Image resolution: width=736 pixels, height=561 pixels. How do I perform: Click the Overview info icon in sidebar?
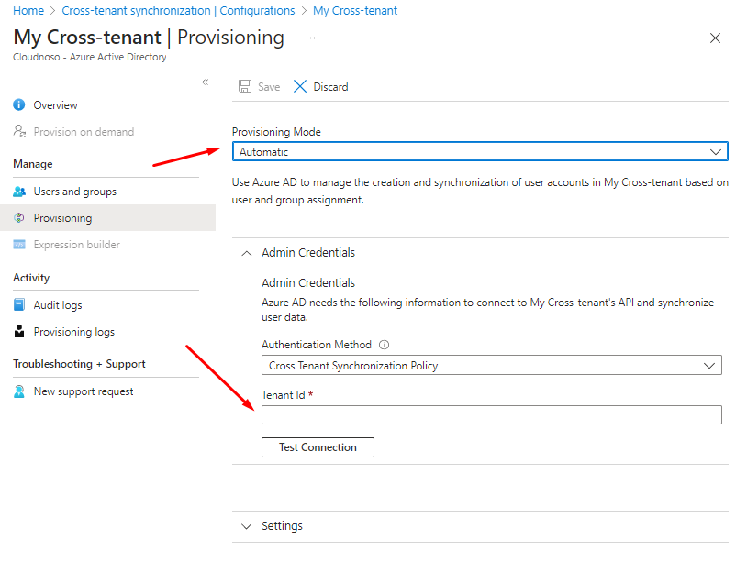coord(19,105)
